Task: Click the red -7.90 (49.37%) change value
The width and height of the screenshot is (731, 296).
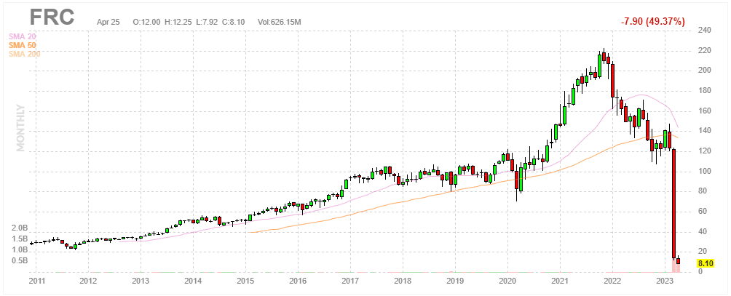Action: (652, 21)
